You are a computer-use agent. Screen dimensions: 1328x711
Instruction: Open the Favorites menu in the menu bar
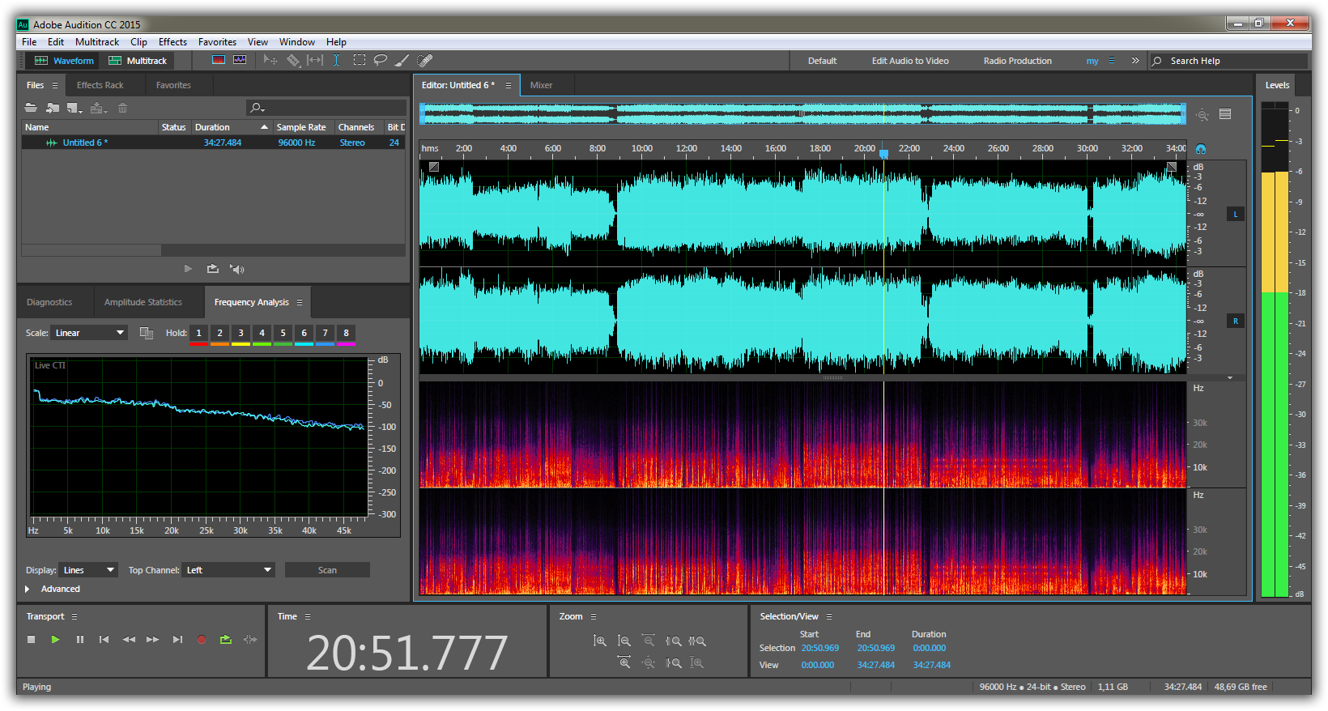pos(217,42)
